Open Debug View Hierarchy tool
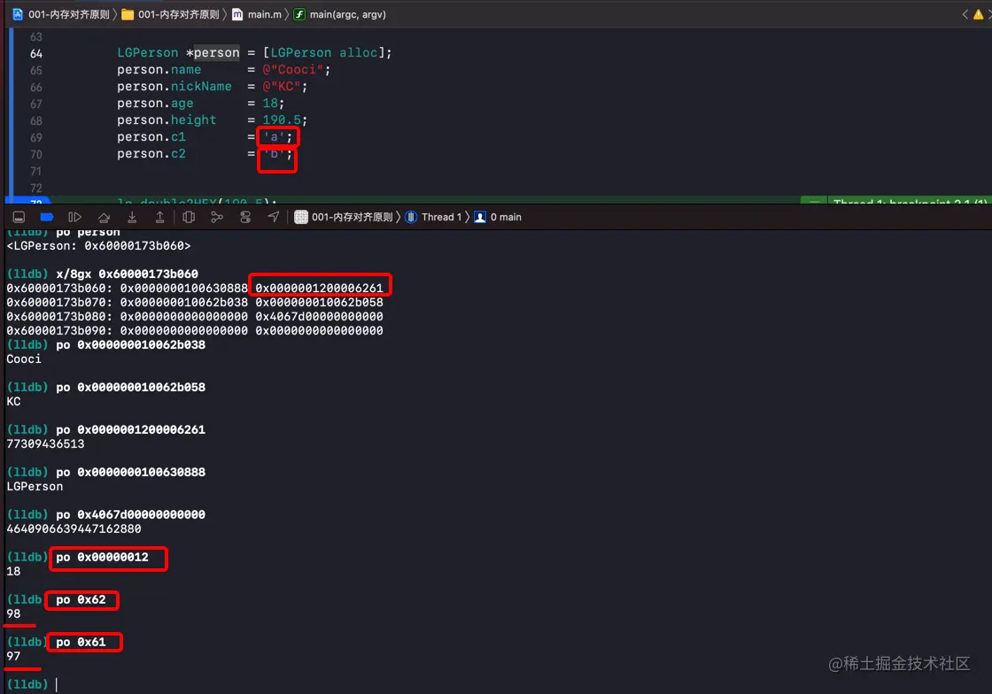 click(x=189, y=217)
